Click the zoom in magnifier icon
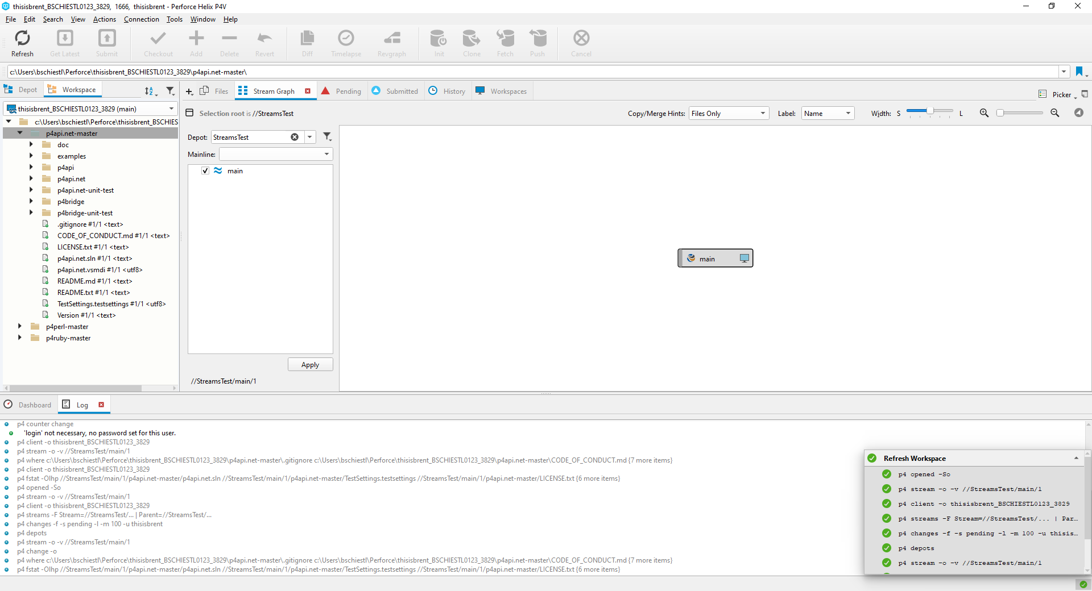Image resolution: width=1092 pixels, height=591 pixels. 984,113
